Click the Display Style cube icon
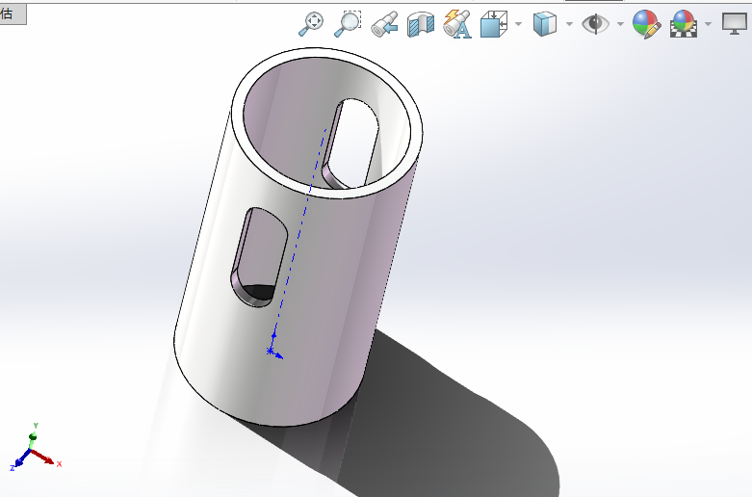This screenshot has width=752, height=497. click(x=545, y=24)
